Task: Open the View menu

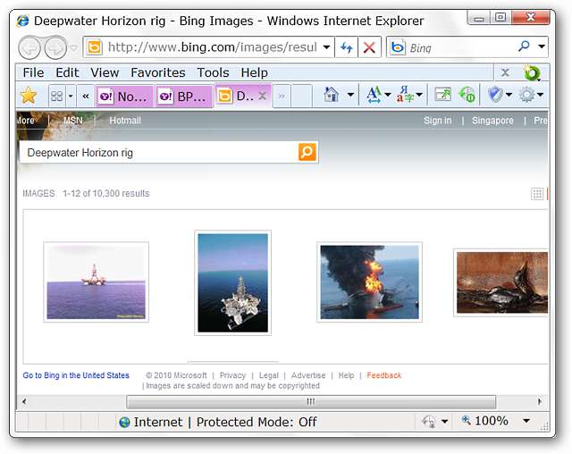Action: [105, 72]
